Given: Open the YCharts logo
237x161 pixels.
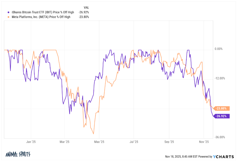Looking at the screenshot, I should [x=223, y=157].
